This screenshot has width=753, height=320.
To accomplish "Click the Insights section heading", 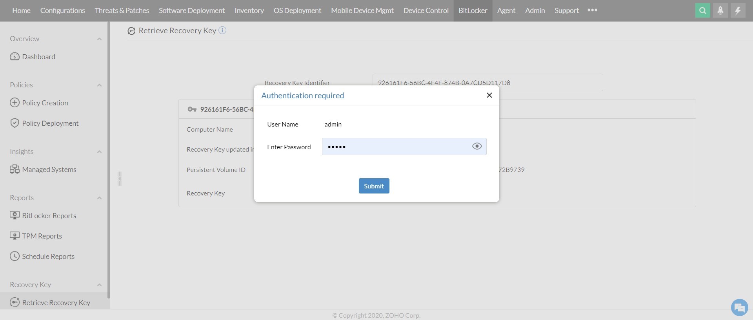I will [22, 152].
